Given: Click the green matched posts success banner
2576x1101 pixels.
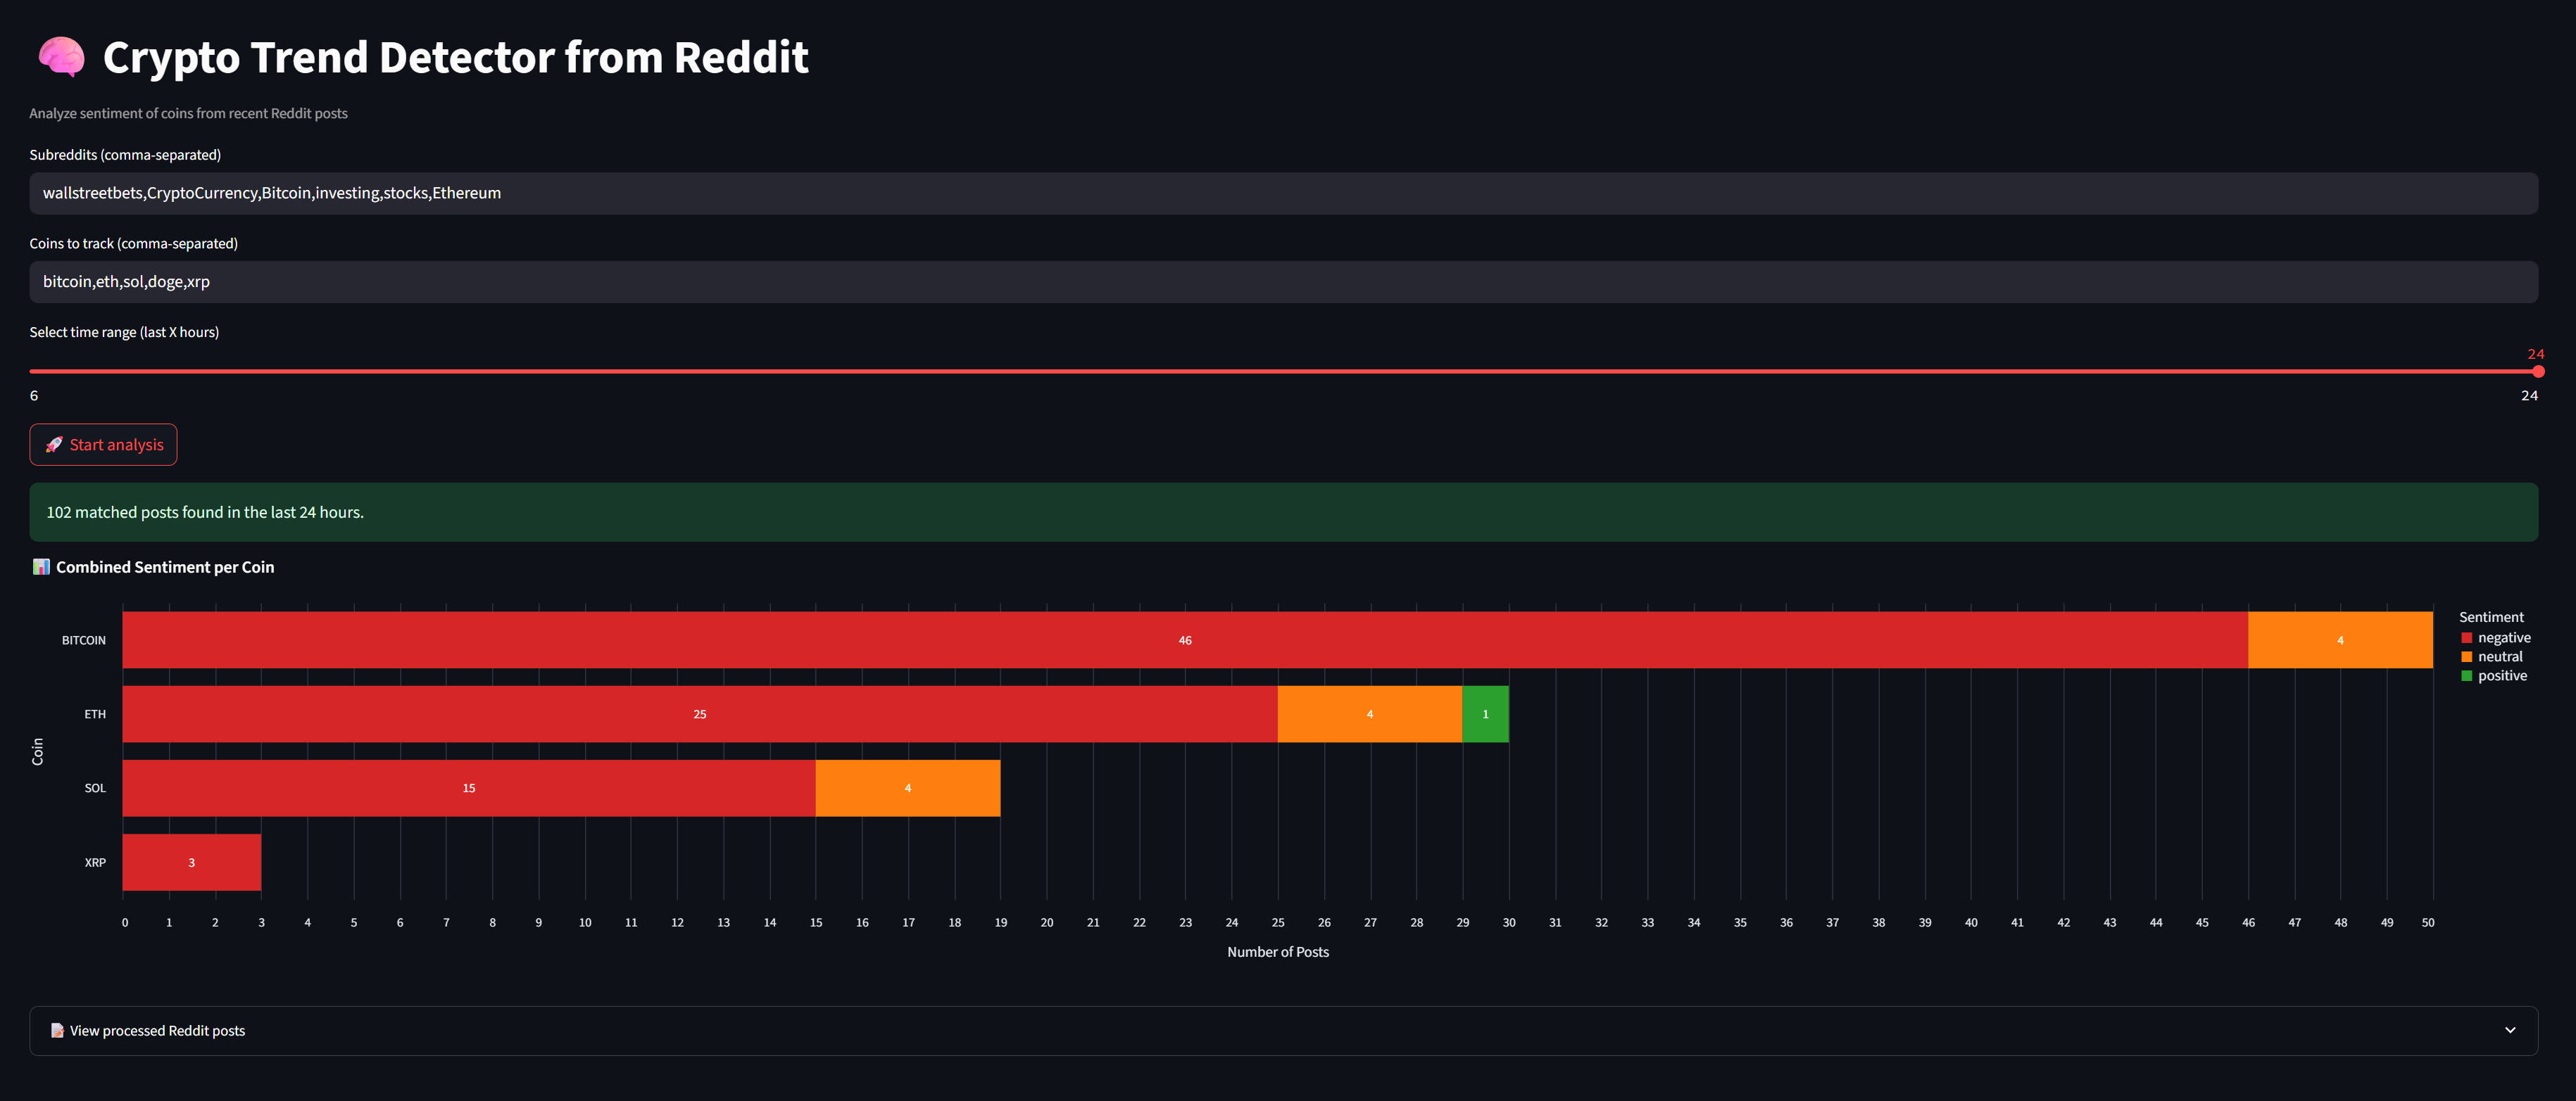Looking at the screenshot, I should click(1283, 513).
